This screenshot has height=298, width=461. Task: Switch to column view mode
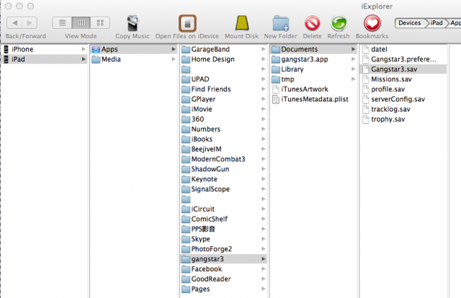pyautogui.click(x=81, y=22)
